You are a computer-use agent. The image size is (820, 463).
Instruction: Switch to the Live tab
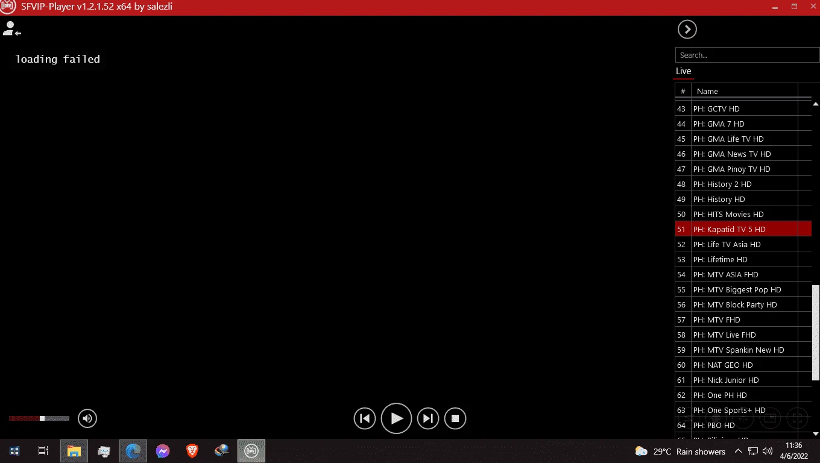click(683, 71)
